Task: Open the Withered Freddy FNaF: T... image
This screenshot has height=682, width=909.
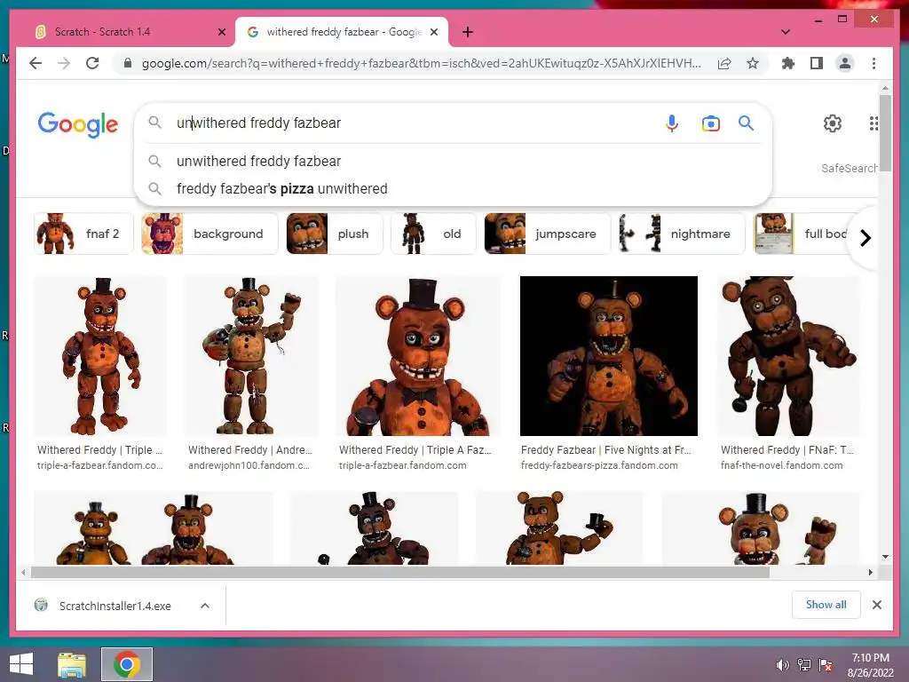Action: [x=788, y=356]
